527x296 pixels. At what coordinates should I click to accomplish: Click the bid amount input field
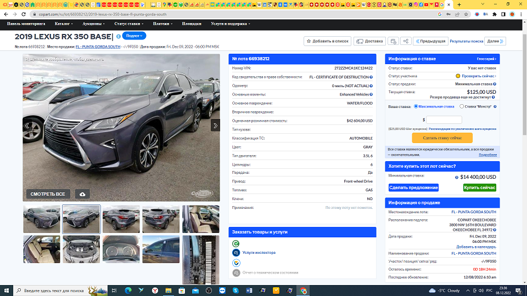pos(444,119)
